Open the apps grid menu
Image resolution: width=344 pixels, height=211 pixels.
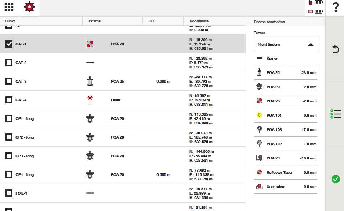click(9, 7)
